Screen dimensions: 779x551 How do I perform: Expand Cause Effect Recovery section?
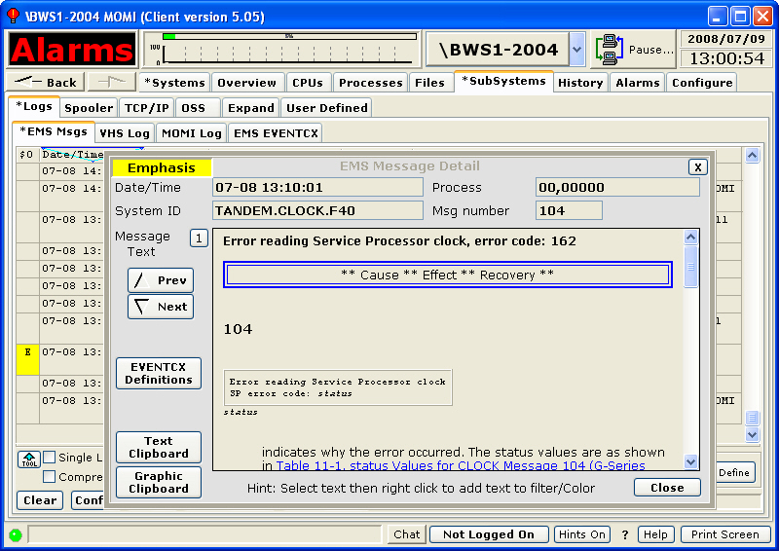pyautogui.click(x=447, y=275)
